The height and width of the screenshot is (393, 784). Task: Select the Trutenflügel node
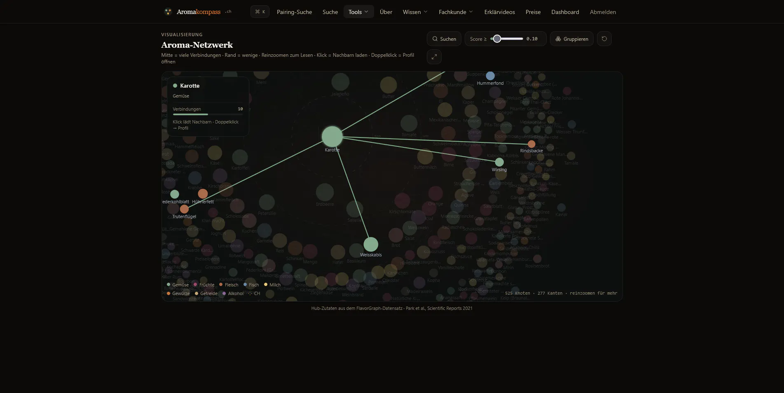tap(184, 209)
